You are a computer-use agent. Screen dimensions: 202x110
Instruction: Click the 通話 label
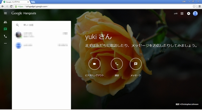click(117, 75)
